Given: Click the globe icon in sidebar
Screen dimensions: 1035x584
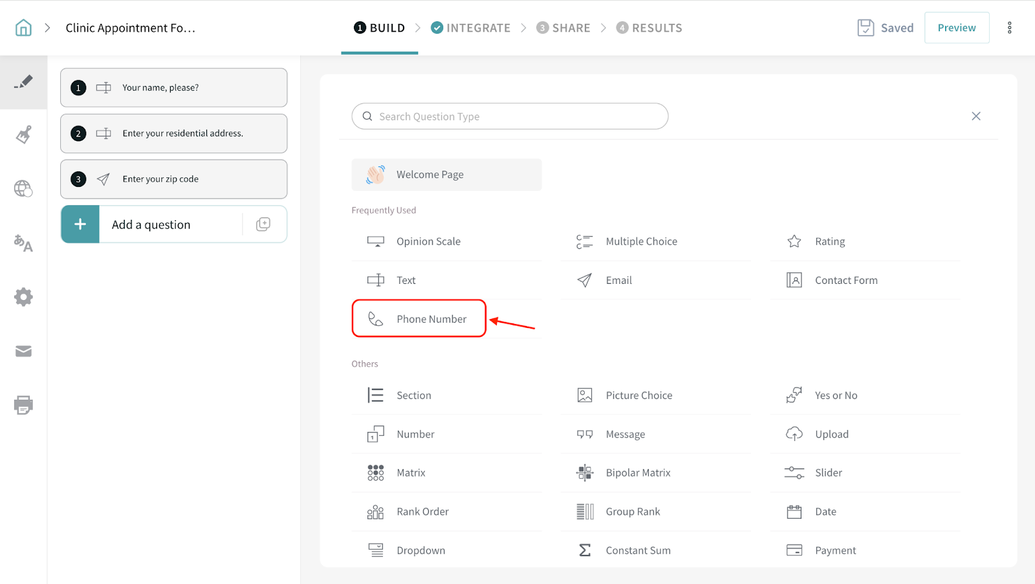Looking at the screenshot, I should pos(23,189).
